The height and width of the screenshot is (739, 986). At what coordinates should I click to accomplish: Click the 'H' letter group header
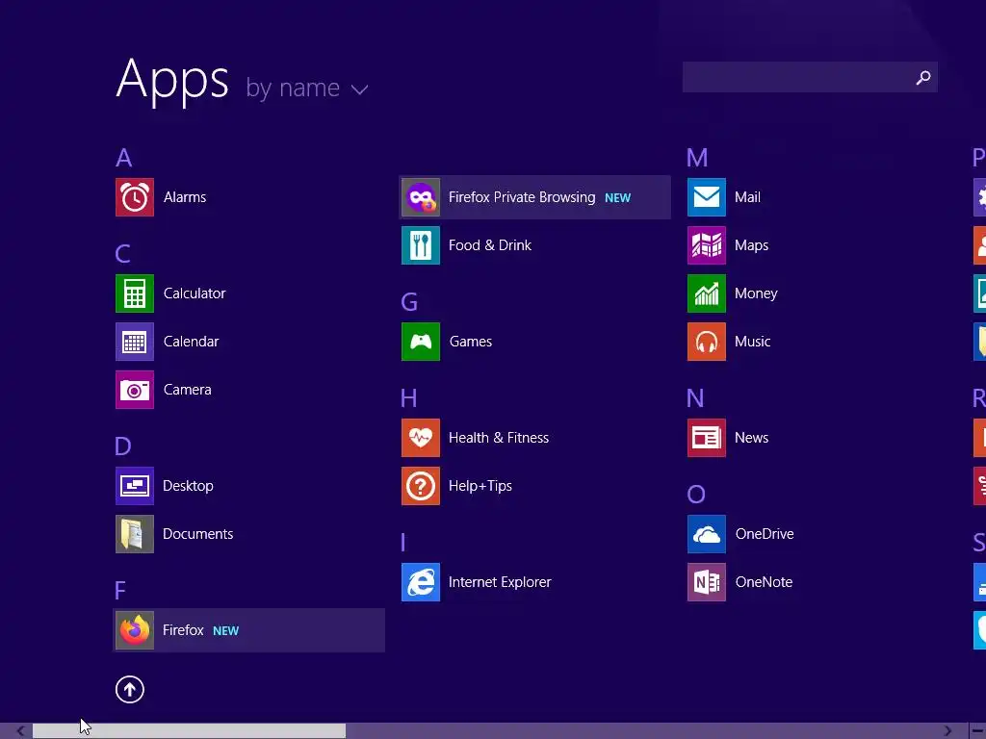coord(408,398)
